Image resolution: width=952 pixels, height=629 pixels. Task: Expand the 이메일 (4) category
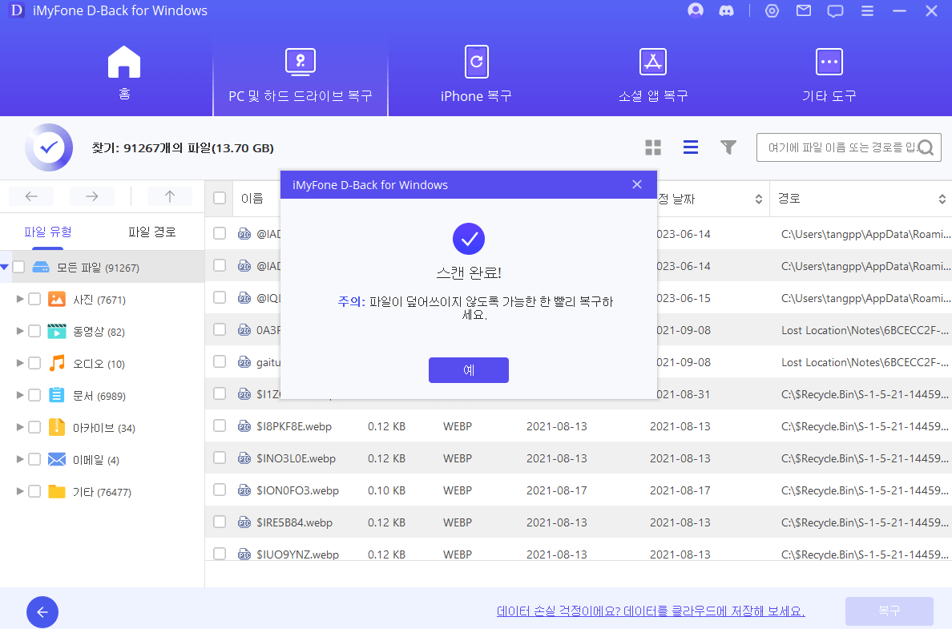pos(20,459)
